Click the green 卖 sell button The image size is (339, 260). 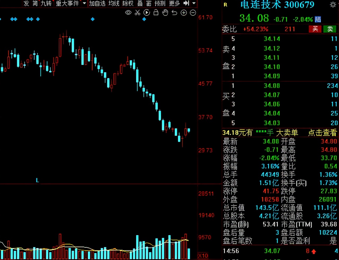pos(330,29)
